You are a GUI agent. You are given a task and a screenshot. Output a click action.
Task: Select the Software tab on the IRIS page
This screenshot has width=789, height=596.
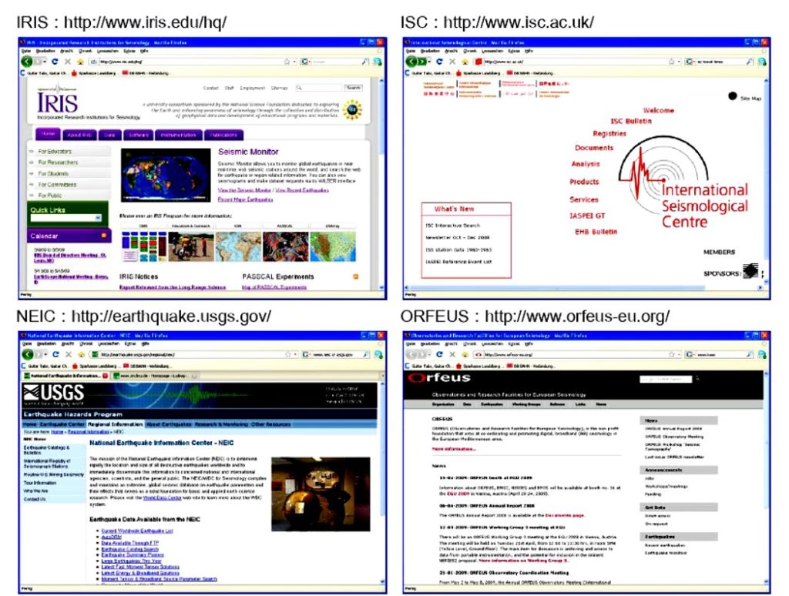139,135
